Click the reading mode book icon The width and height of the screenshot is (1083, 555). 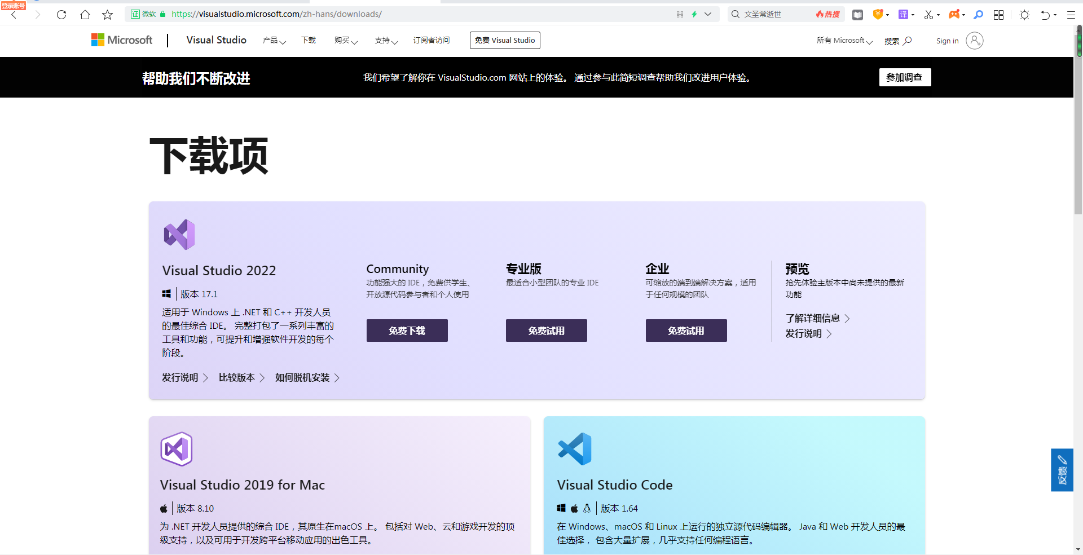tap(857, 14)
